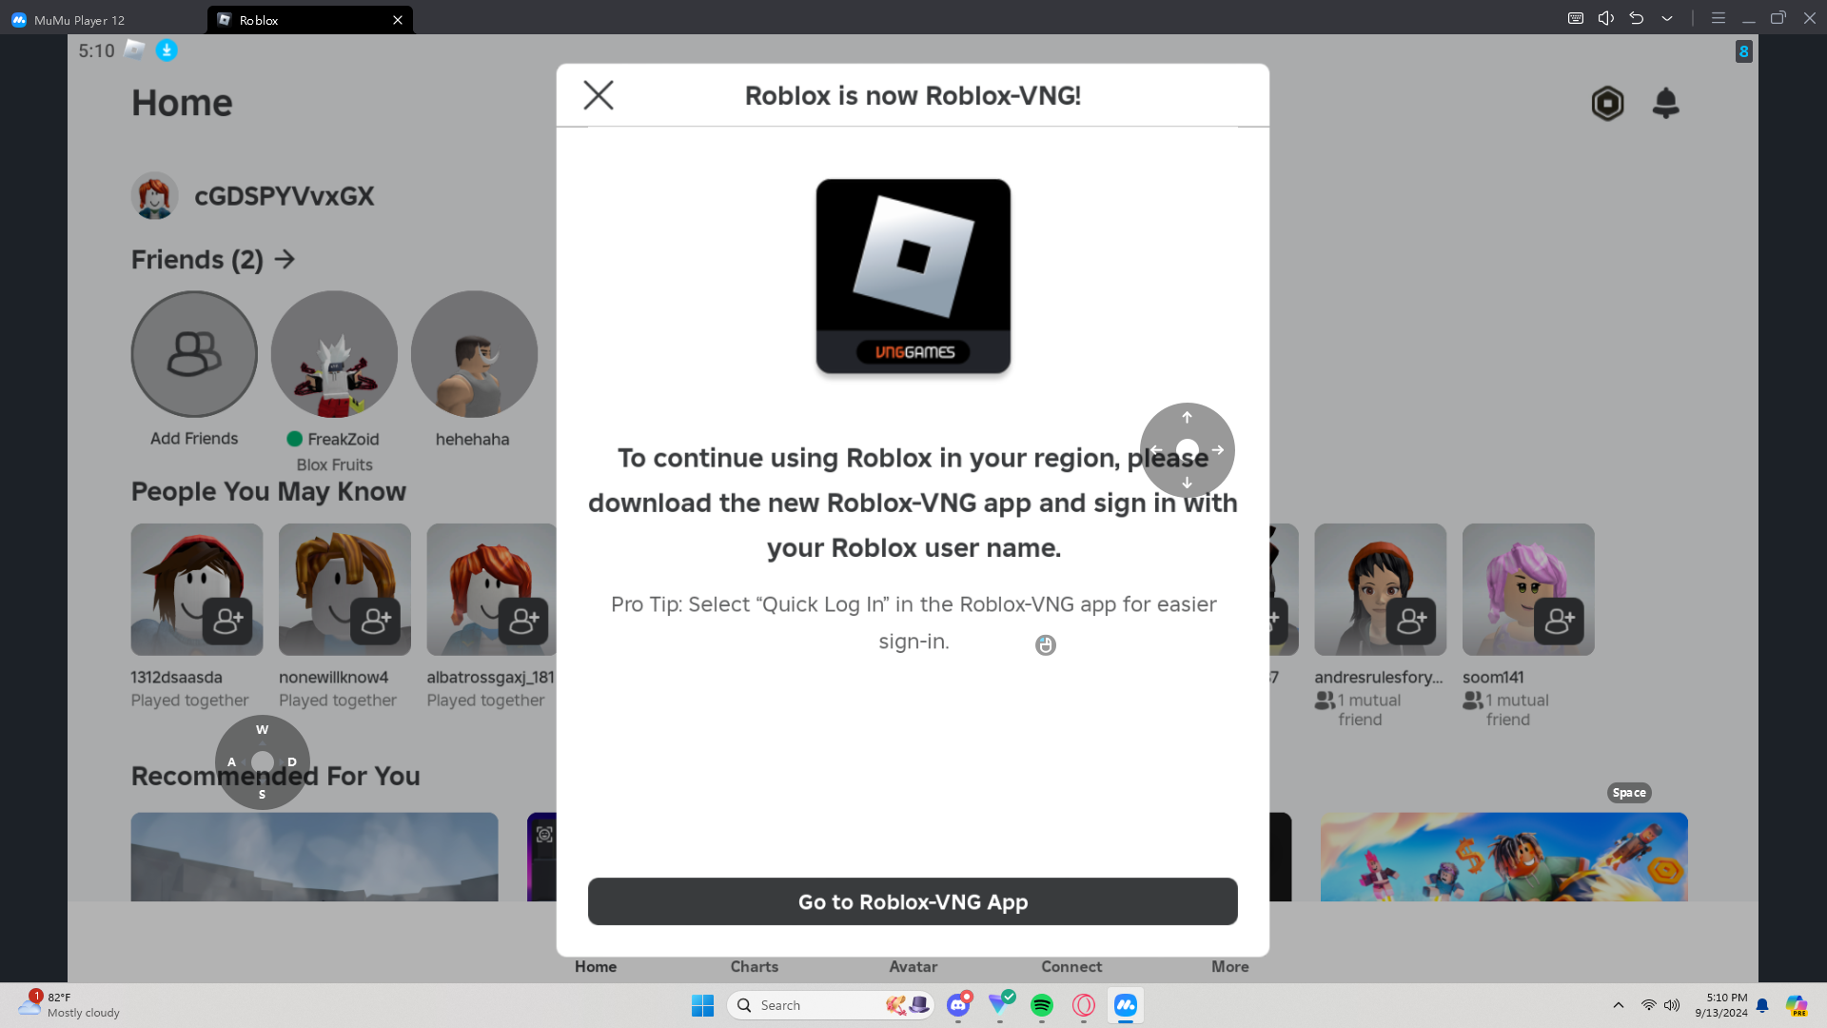Open the 1312dsaasda avatar card

coord(197,589)
